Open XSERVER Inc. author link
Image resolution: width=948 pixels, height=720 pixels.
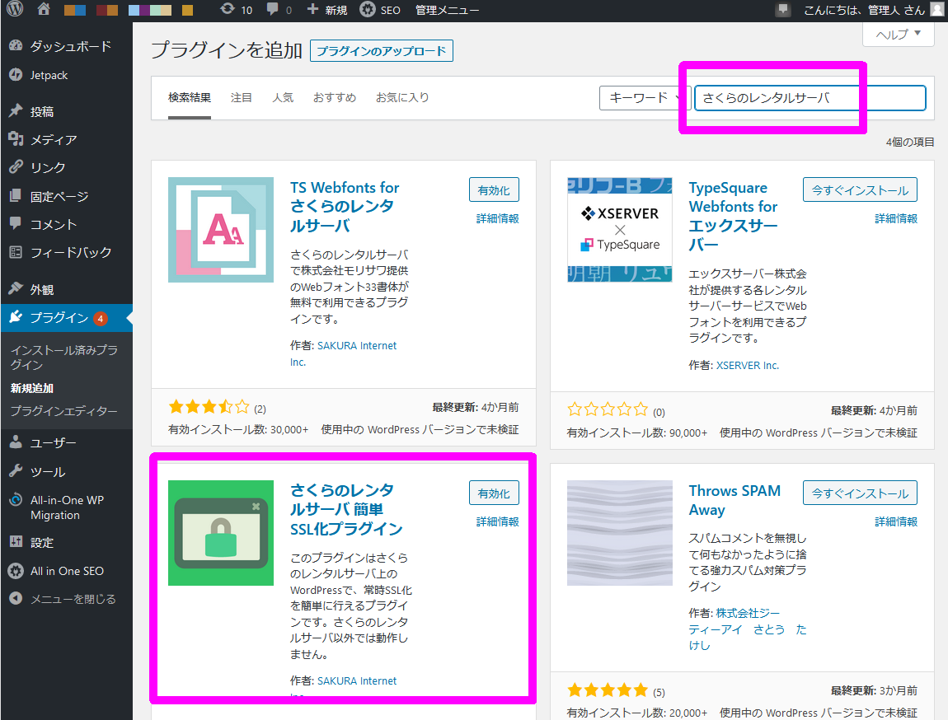(748, 366)
